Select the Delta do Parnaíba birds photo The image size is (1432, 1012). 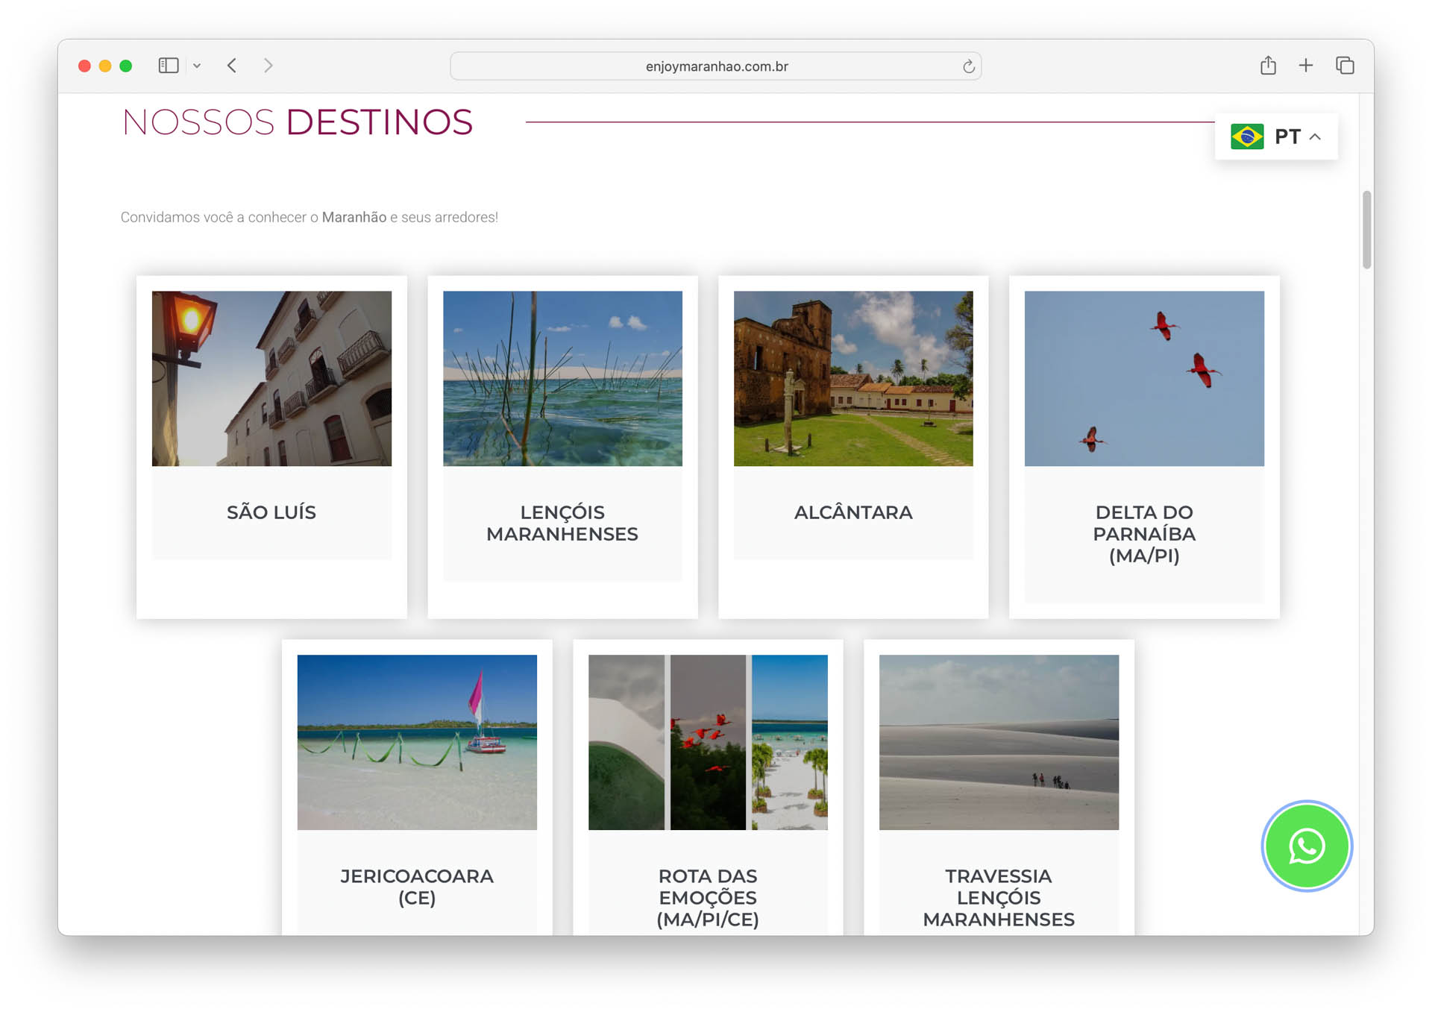[x=1144, y=378]
